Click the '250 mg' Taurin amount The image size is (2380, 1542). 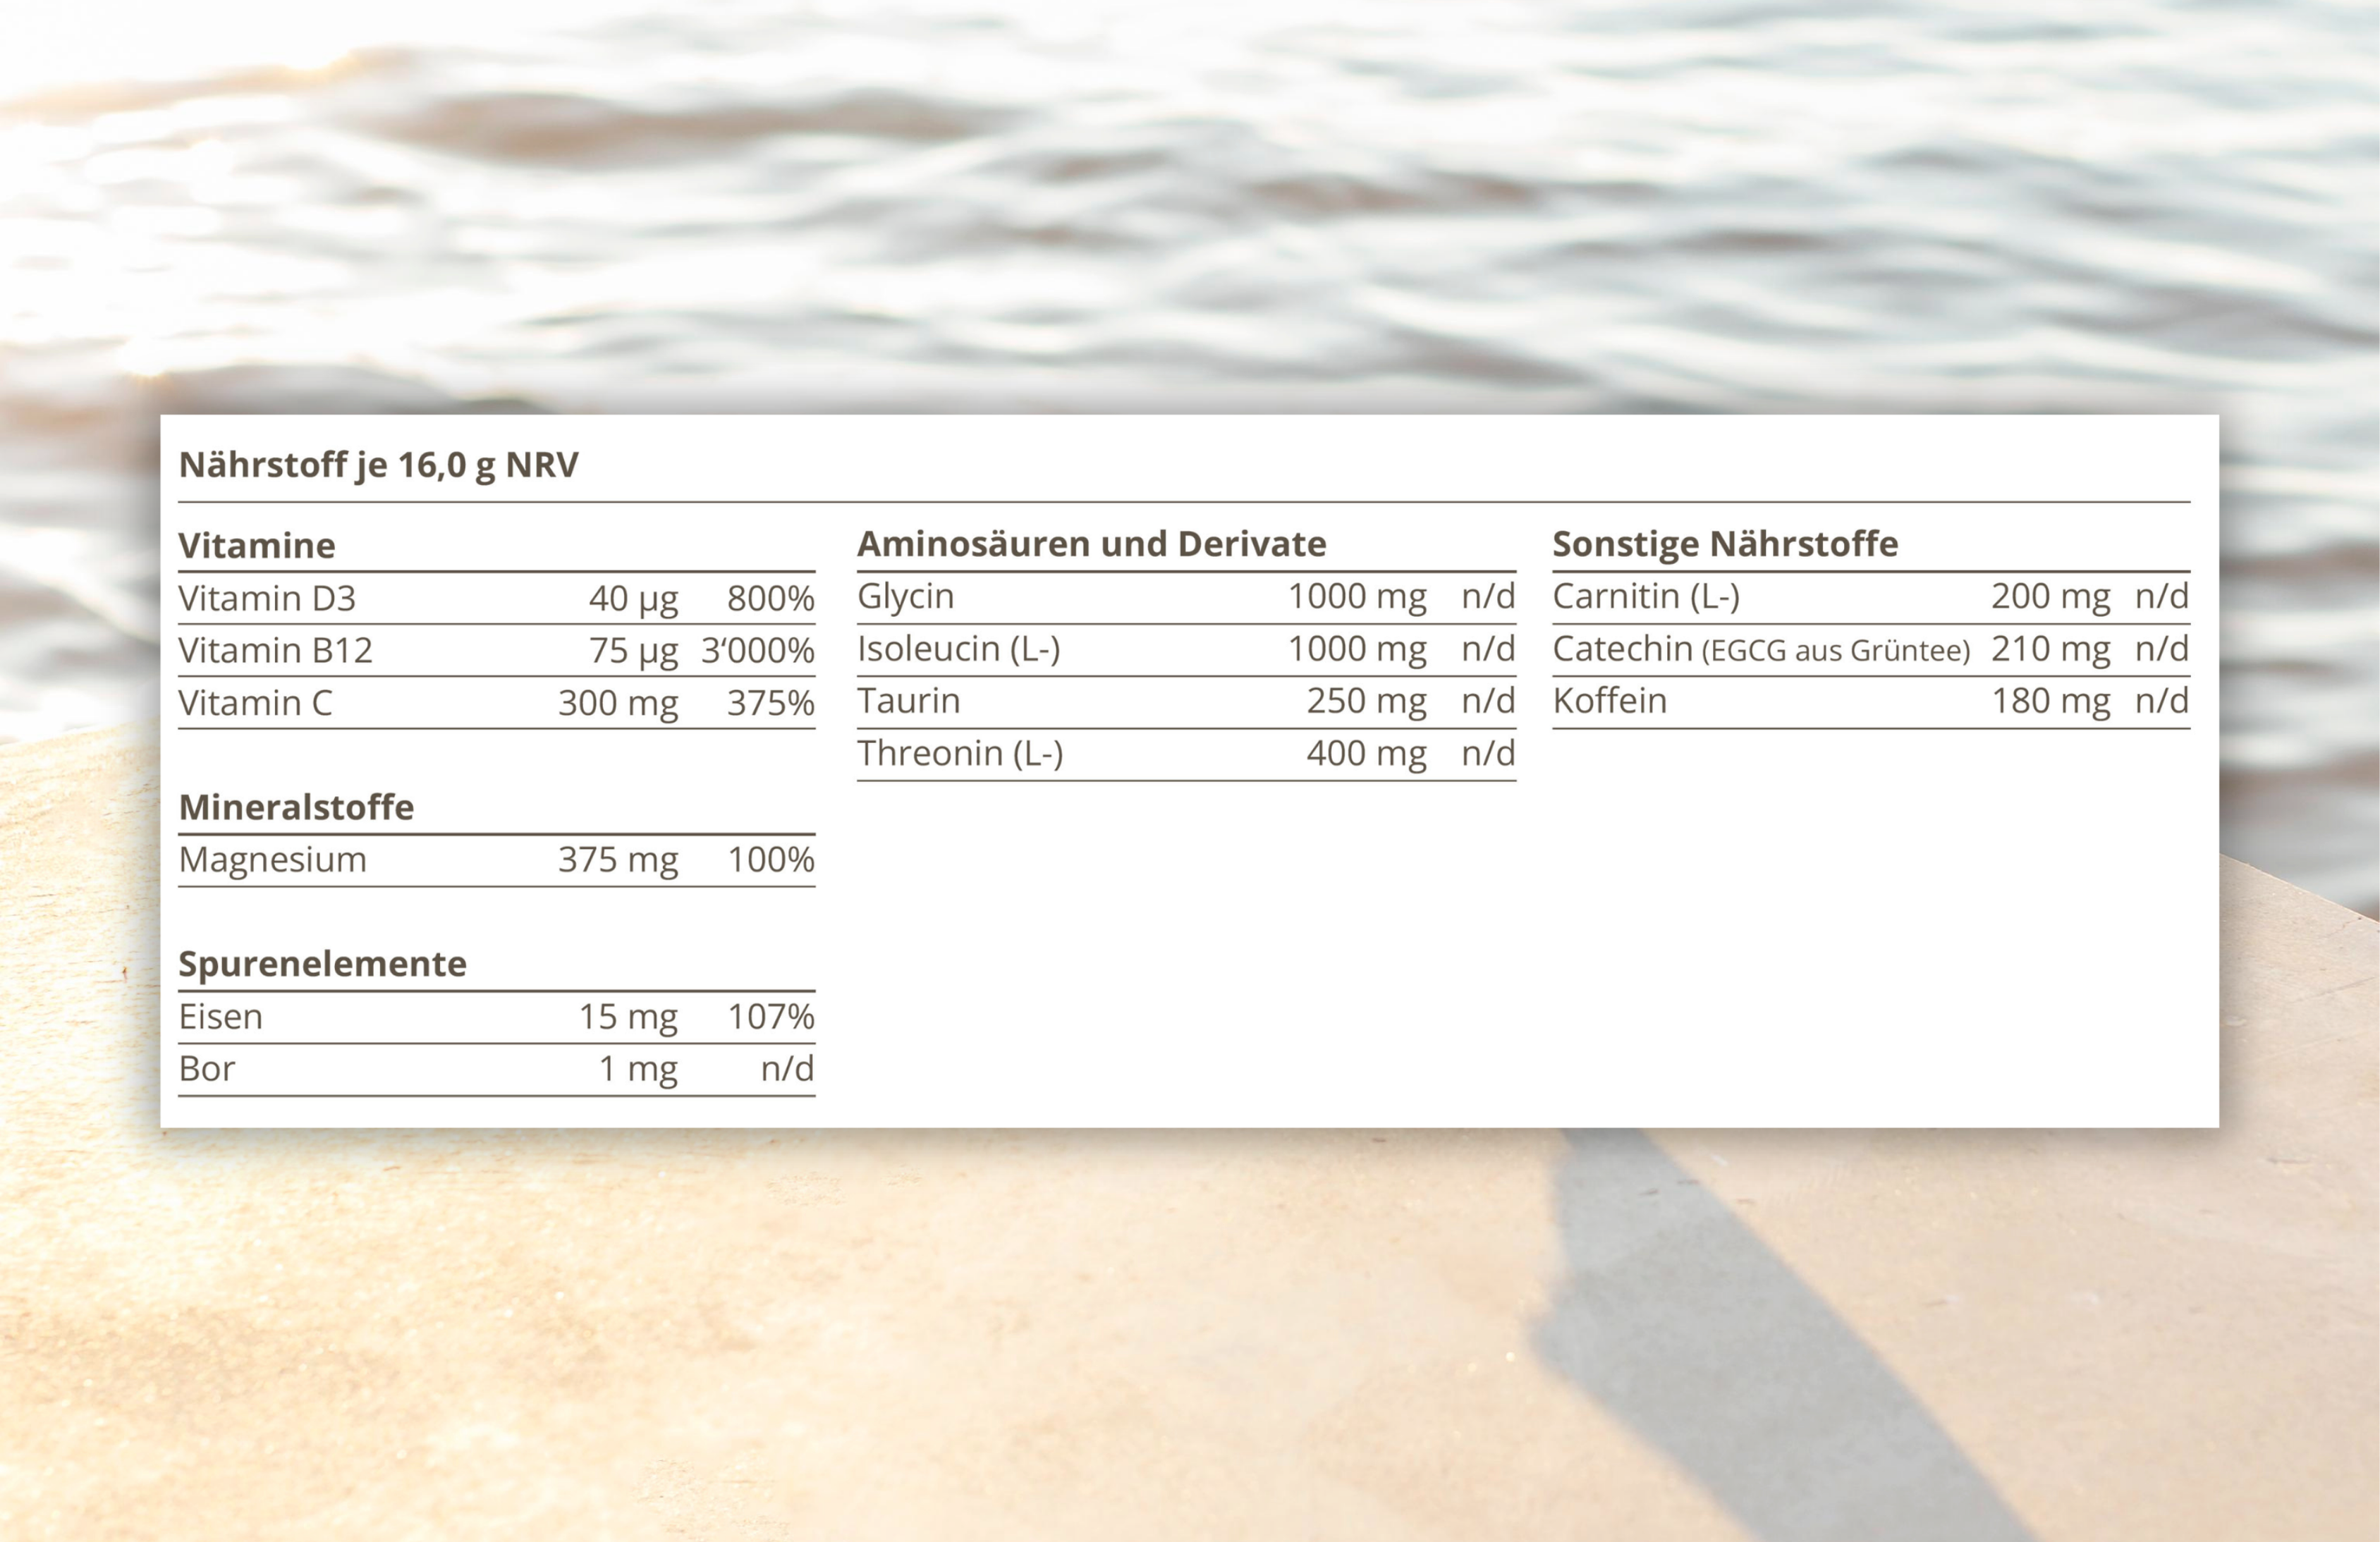(x=1366, y=702)
